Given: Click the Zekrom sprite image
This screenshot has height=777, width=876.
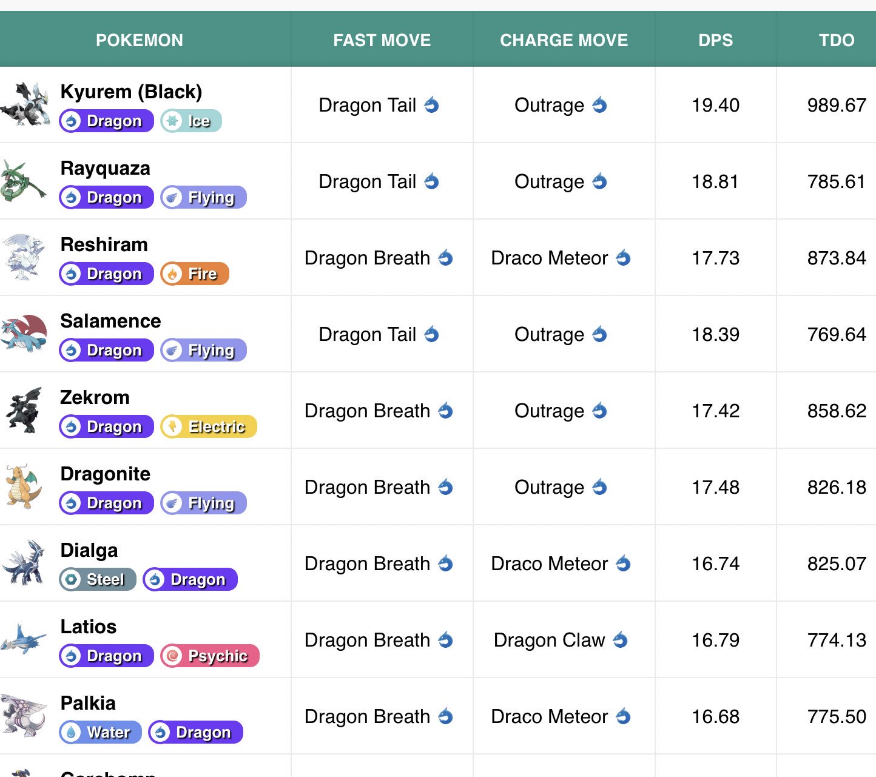Looking at the screenshot, I should pos(24,410).
